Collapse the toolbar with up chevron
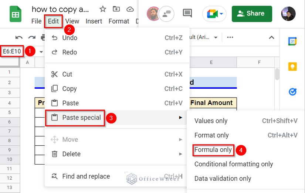The width and height of the screenshot is (305, 193). pos(271,37)
